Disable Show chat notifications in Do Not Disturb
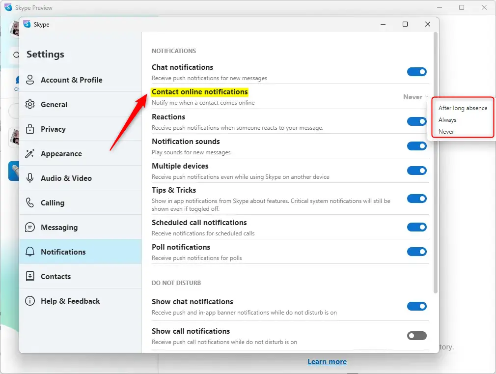 click(x=416, y=306)
